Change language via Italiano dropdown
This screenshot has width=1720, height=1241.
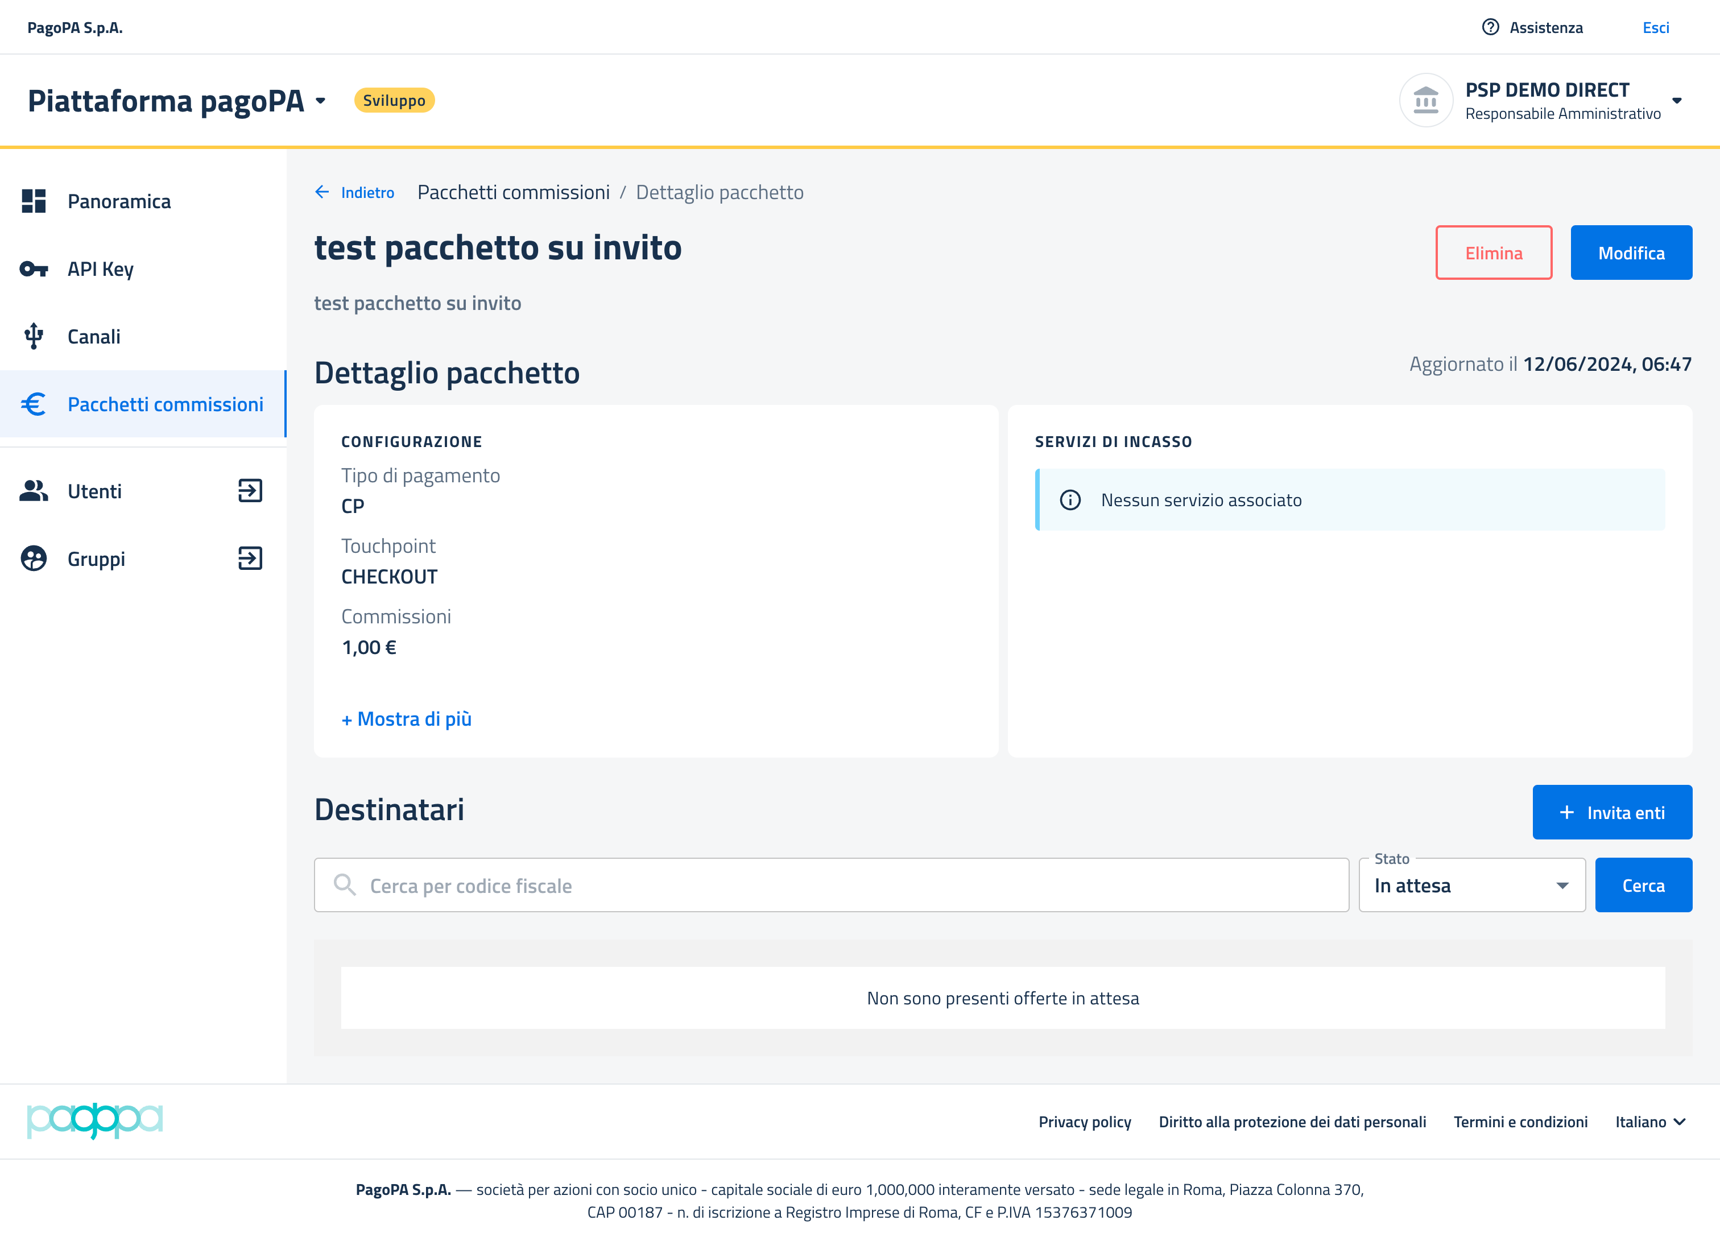[x=1650, y=1121]
